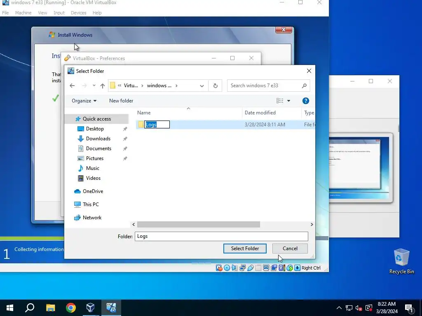Image resolution: width=422 pixels, height=316 pixels.
Task: Click the recording status icon
Action: (274, 267)
